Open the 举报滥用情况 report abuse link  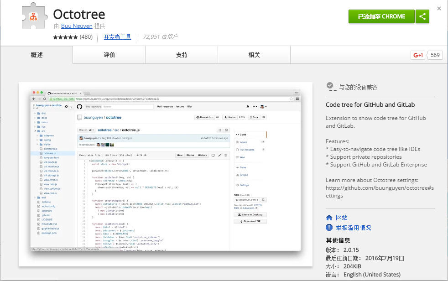pyautogui.click(x=353, y=228)
